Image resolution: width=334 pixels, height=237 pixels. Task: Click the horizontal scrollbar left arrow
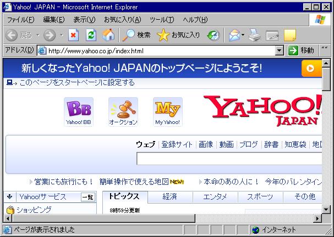(8, 218)
